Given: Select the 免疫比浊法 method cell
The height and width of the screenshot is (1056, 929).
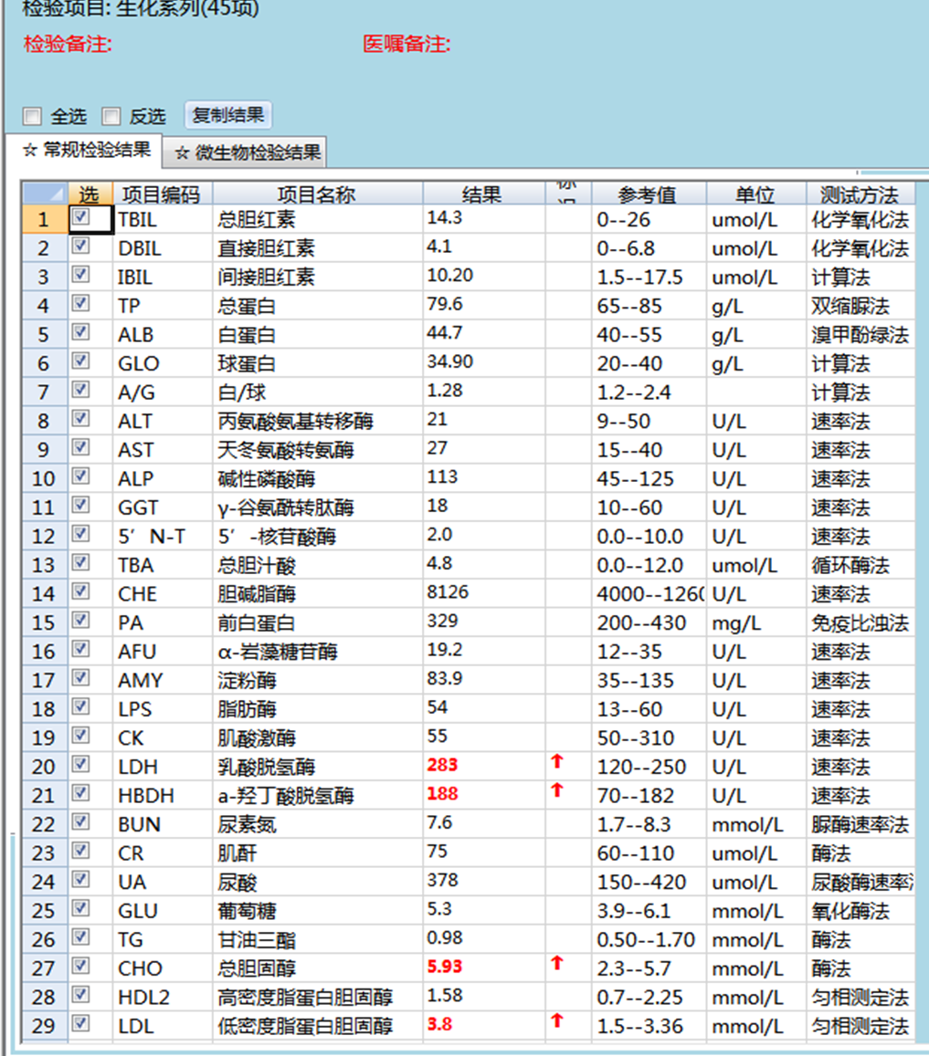Looking at the screenshot, I should [860, 623].
